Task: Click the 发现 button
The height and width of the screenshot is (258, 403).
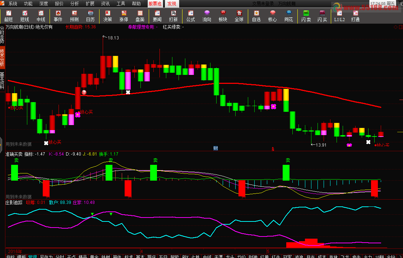Action: 172,4
